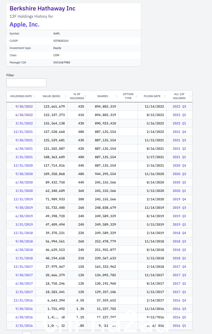Image resolution: width=212 pixels, height=334 pixels.
Task: Open holdings date 9/30/2017
Action: (x=24, y=275)
